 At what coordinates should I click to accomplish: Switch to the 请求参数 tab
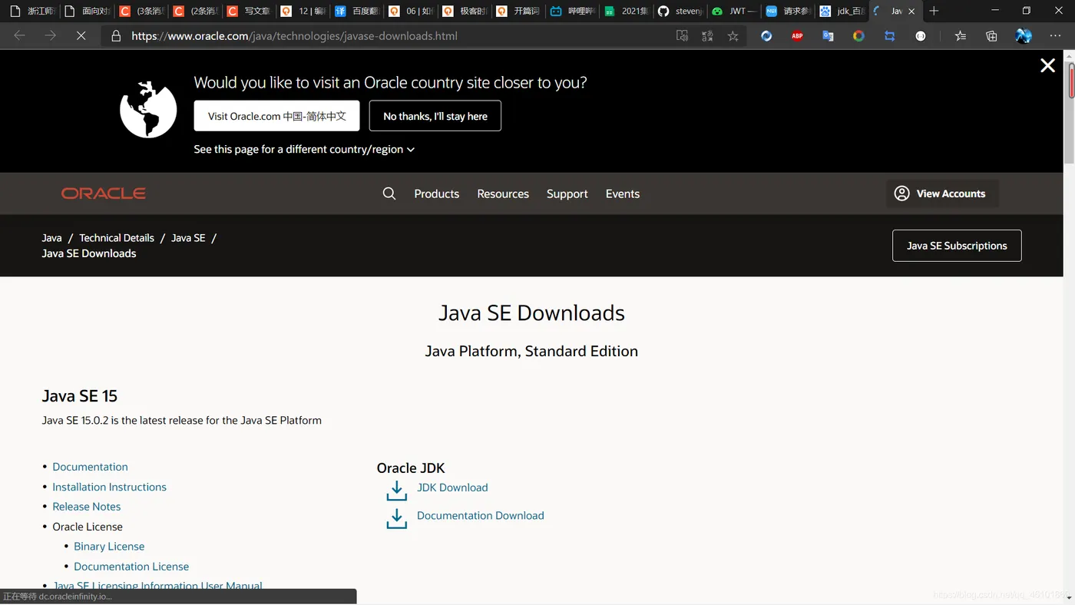click(x=787, y=11)
